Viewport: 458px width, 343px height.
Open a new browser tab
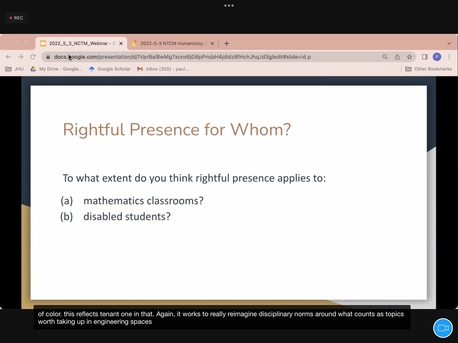226,43
